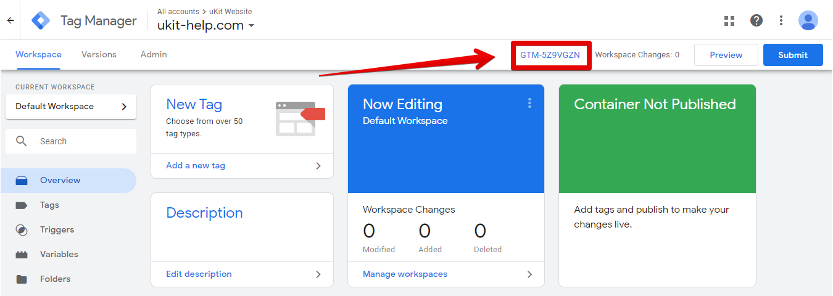Click the Tags label icon
Screen dimensions: 833x296
click(x=22, y=205)
